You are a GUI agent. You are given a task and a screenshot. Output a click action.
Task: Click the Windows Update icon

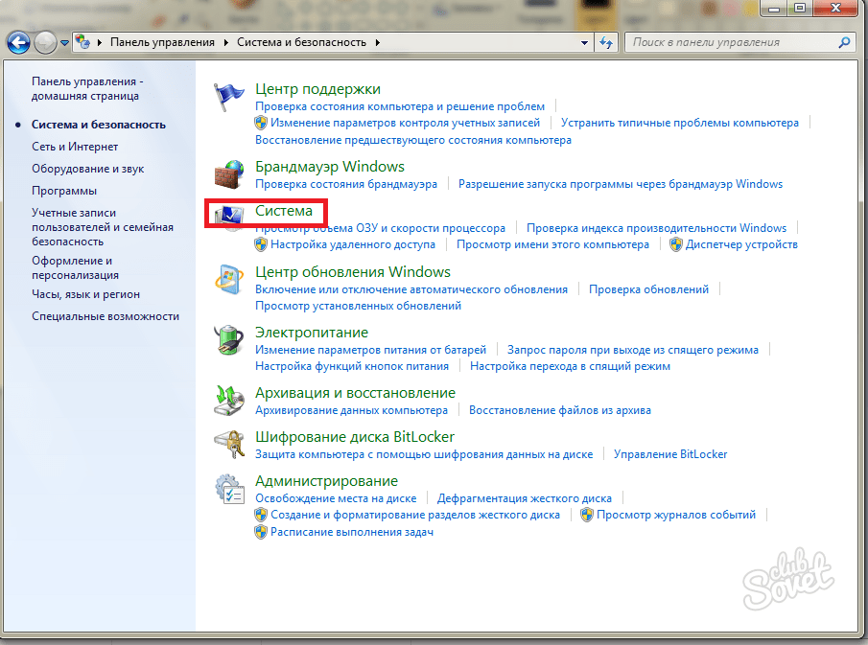[x=229, y=282]
